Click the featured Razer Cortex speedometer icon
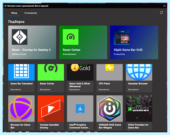This screenshot has height=135, width=170. click(x=70, y=37)
